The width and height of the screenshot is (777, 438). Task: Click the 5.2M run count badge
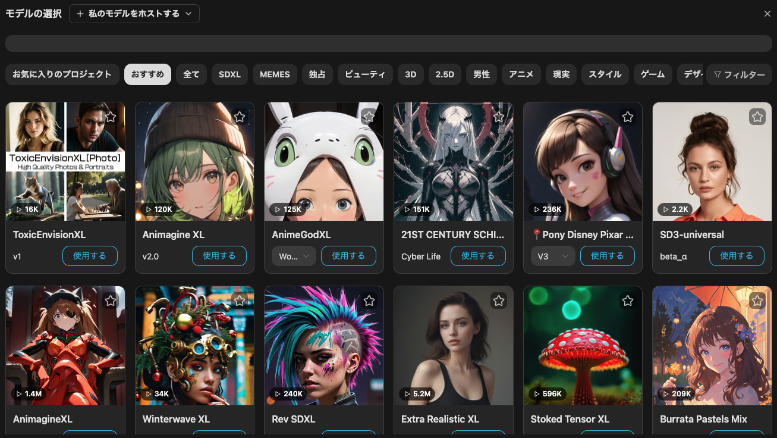coord(418,394)
